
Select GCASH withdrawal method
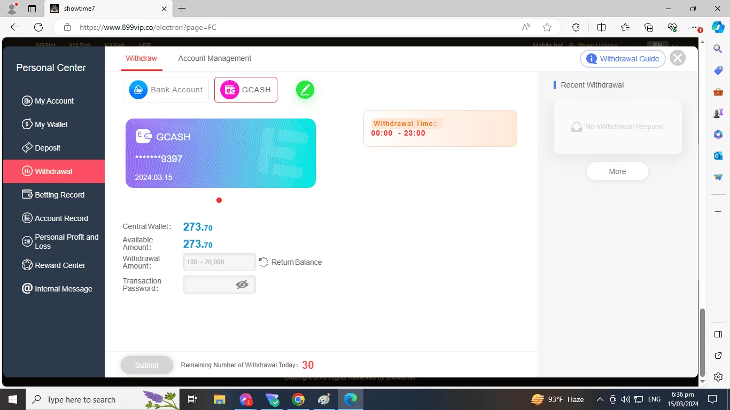pyautogui.click(x=246, y=90)
